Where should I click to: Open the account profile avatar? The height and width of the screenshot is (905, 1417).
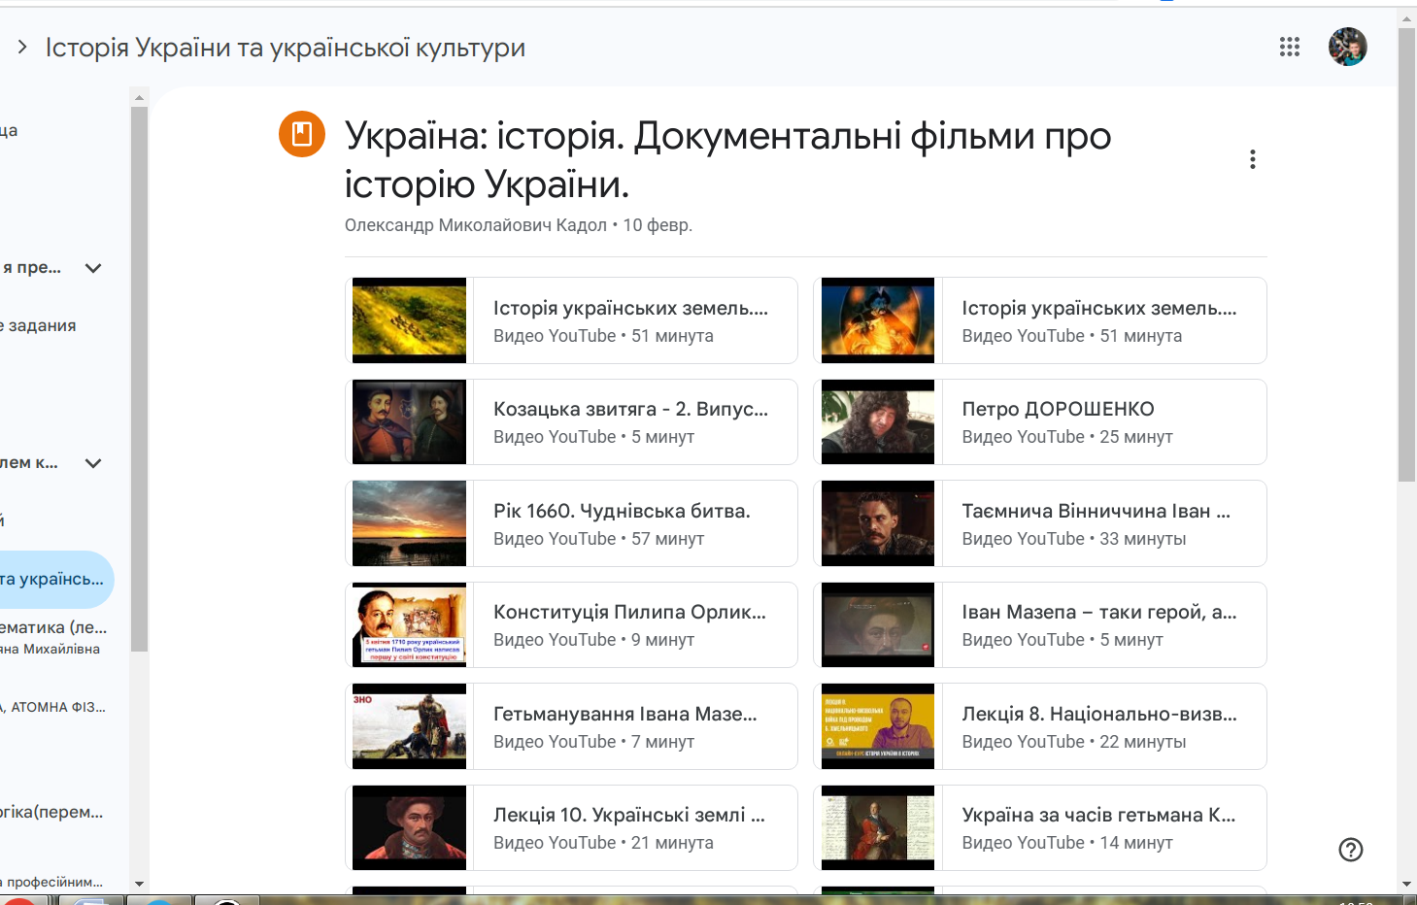pos(1347,47)
